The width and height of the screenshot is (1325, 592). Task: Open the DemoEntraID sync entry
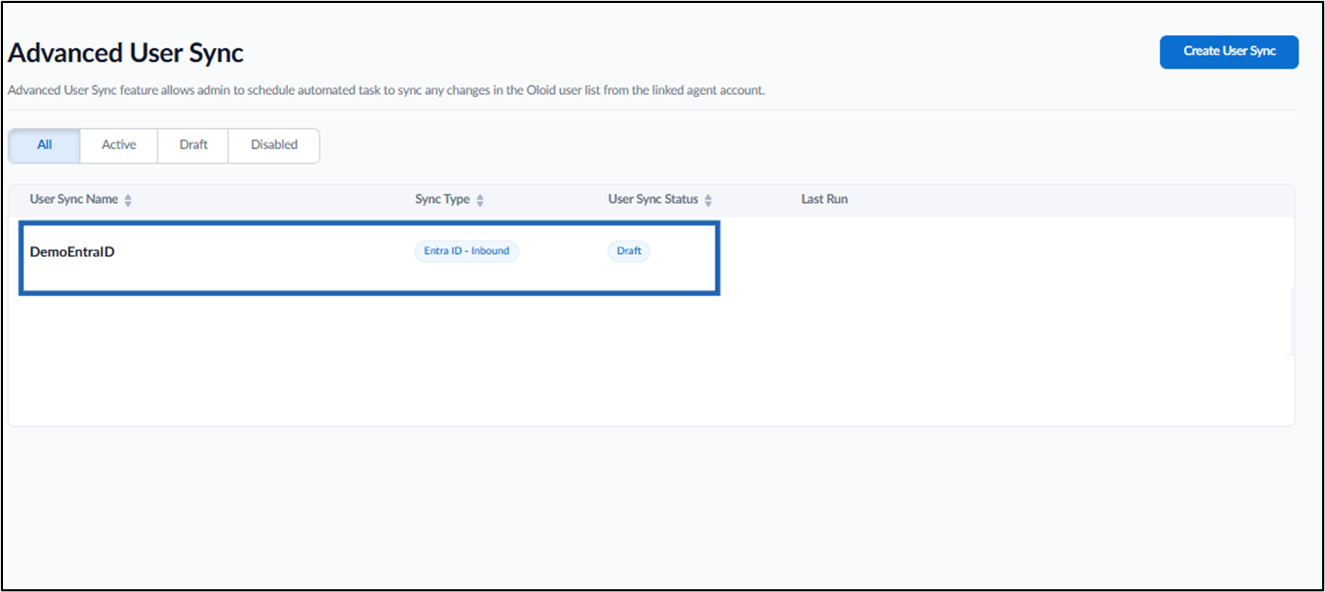(x=72, y=252)
